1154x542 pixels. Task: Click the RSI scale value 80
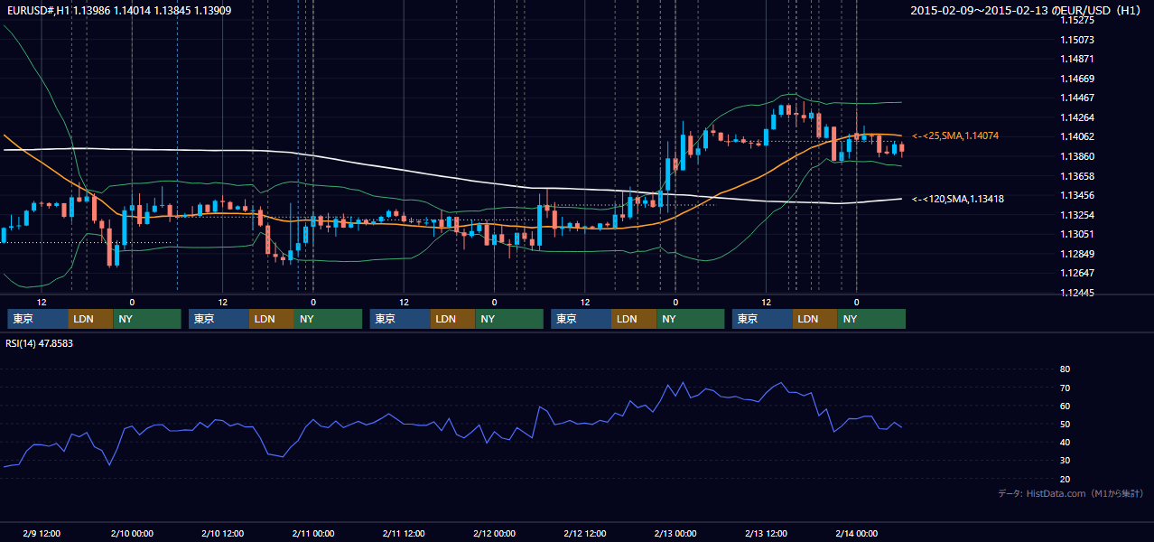click(1065, 369)
